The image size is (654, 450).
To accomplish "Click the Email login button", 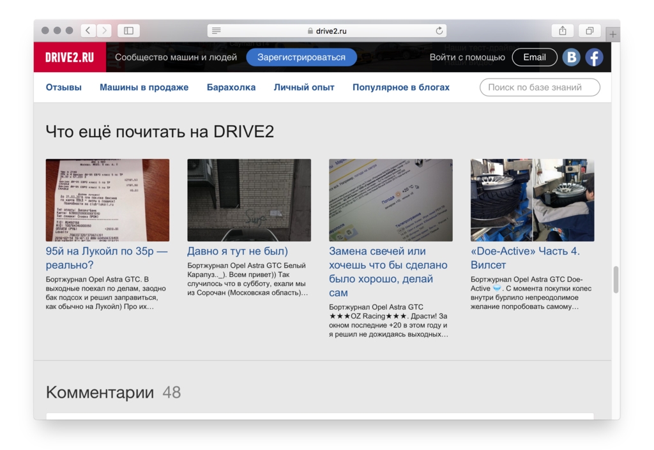I will (534, 57).
